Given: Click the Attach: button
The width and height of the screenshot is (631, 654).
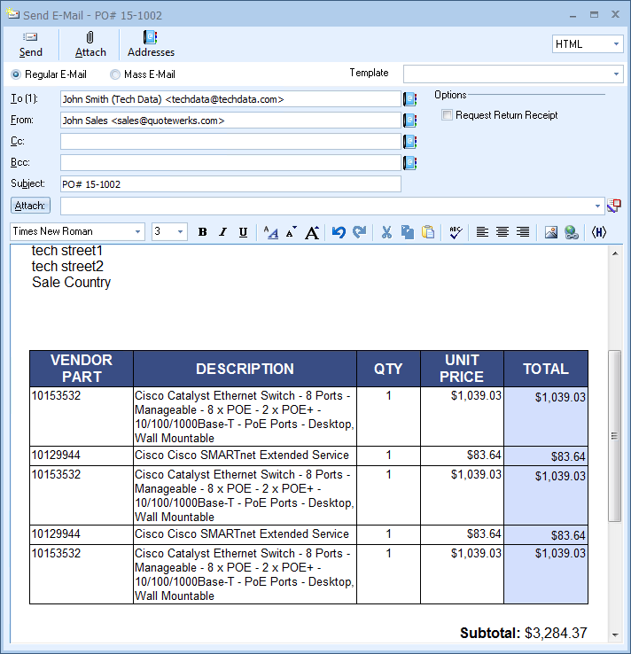Looking at the screenshot, I should click(x=30, y=206).
